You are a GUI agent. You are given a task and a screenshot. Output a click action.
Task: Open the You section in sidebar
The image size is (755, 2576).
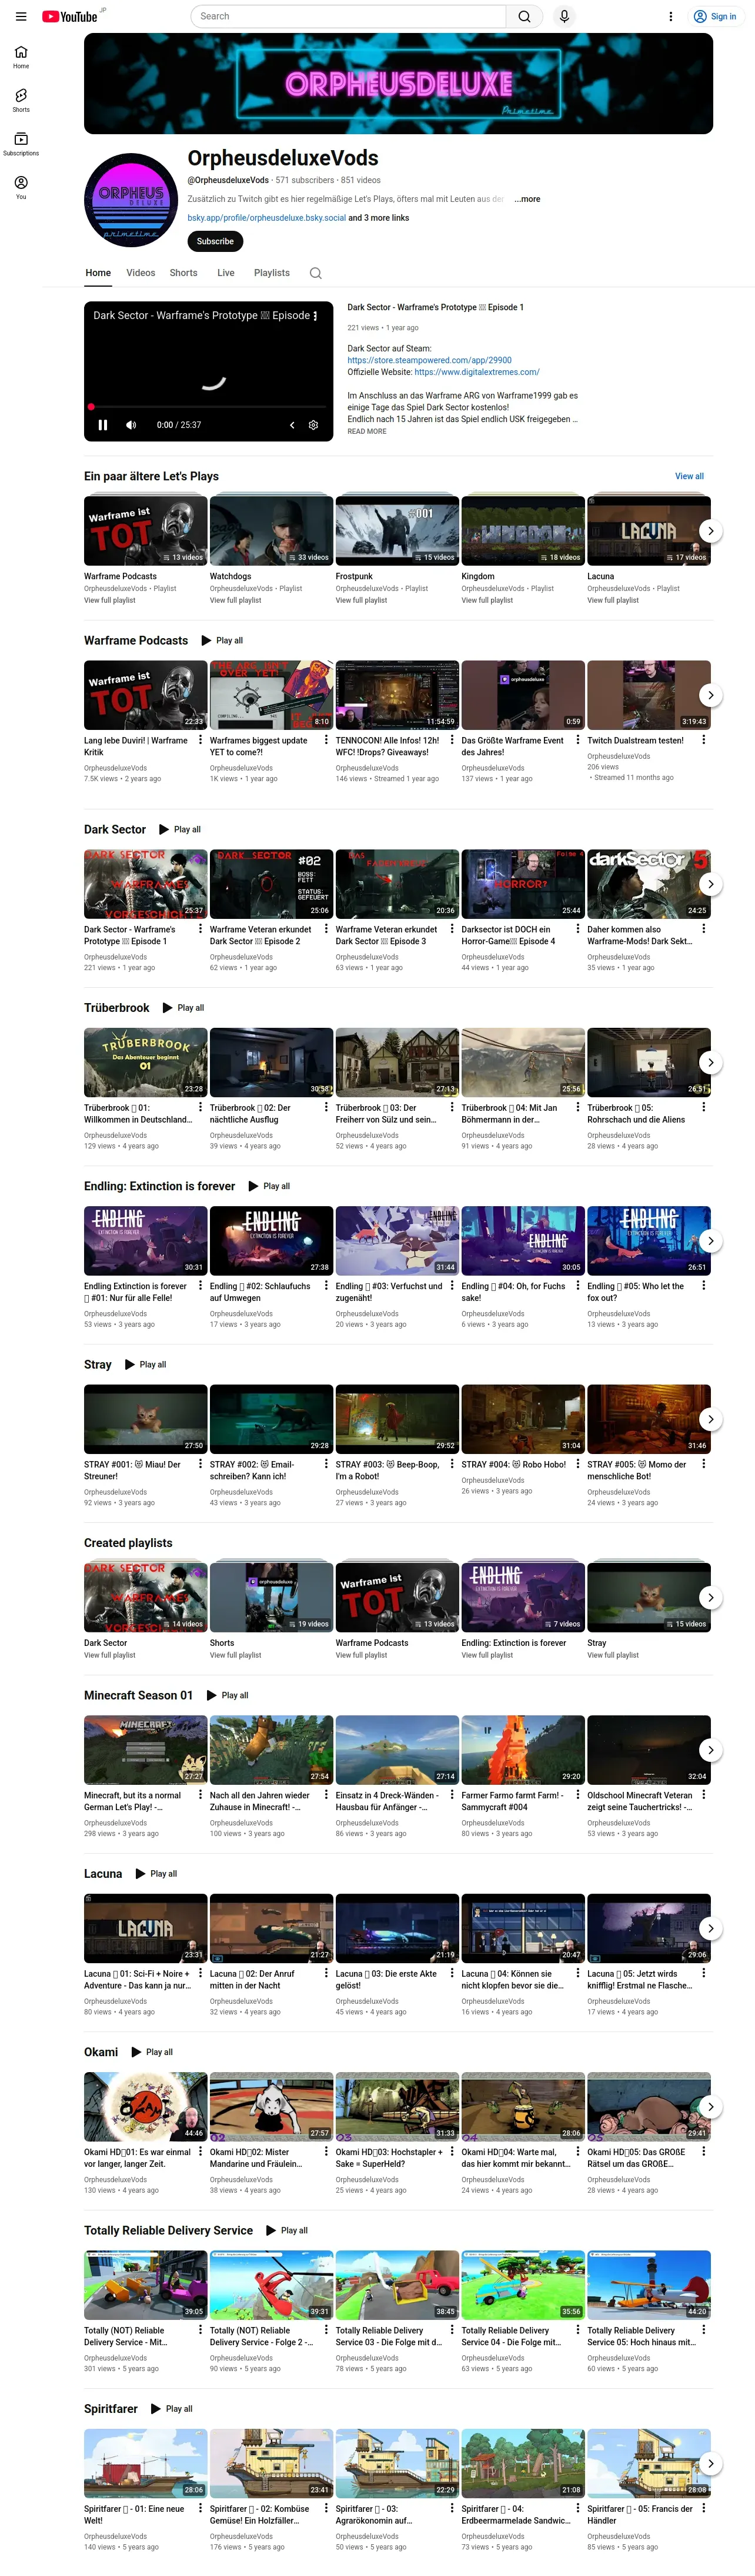(x=21, y=187)
